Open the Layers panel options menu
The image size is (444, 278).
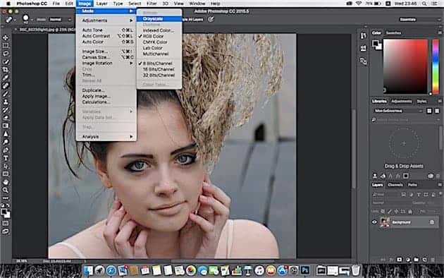click(440, 185)
